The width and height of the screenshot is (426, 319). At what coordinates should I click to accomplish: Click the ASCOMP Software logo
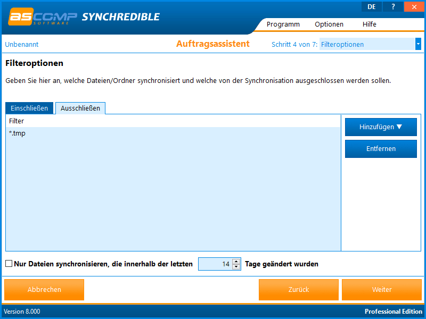point(43,16)
